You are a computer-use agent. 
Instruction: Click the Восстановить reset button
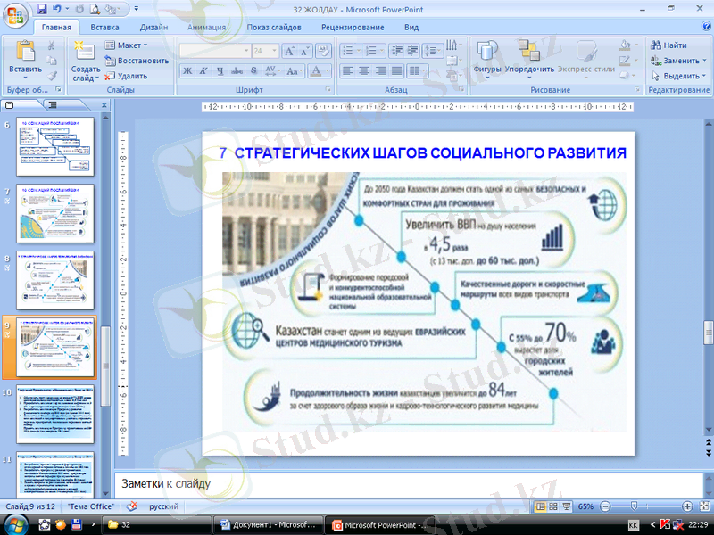point(136,61)
